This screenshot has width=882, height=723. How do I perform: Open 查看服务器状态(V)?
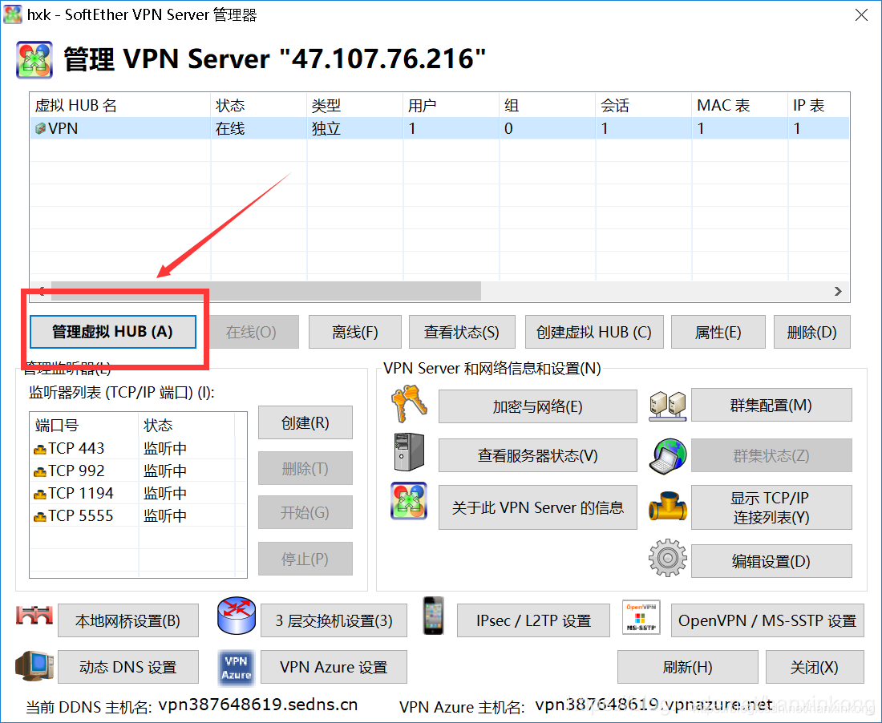point(538,454)
